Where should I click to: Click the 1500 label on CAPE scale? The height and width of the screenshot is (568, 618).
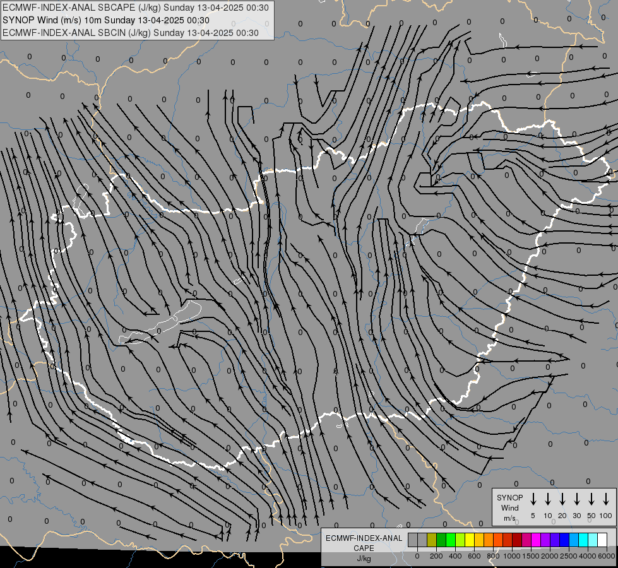pyautogui.click(x=531, y=556)
